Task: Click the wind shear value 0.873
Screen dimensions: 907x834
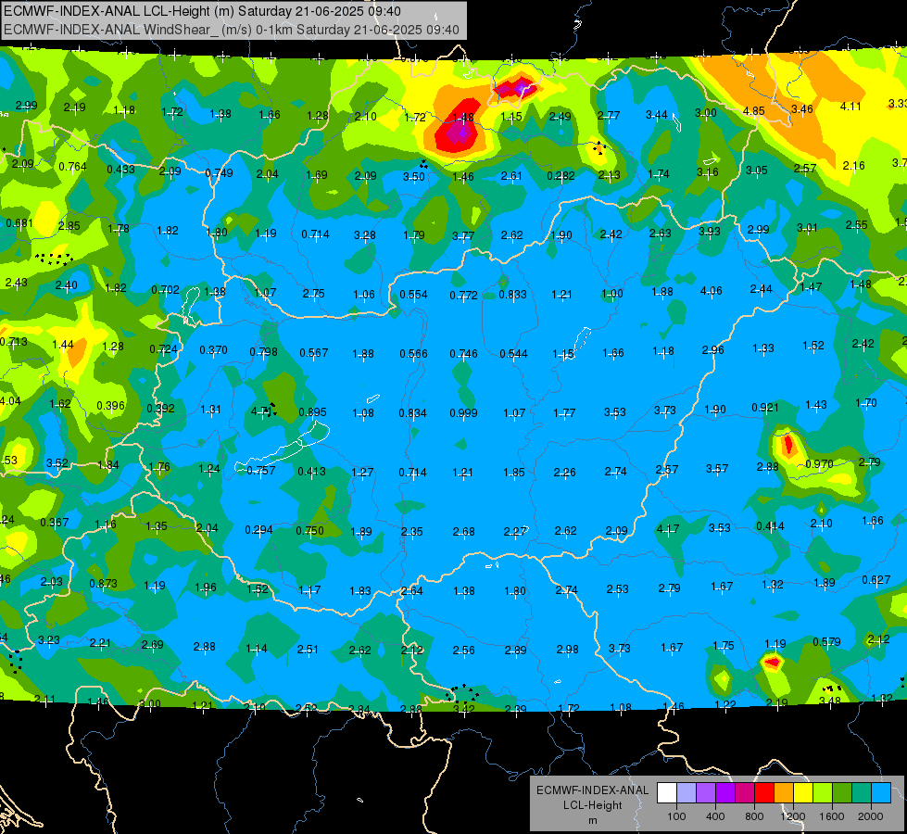Action: tap(103, 584)
